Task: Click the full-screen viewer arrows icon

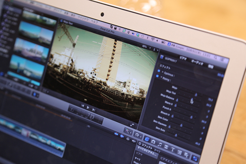Action: [131, 125]
